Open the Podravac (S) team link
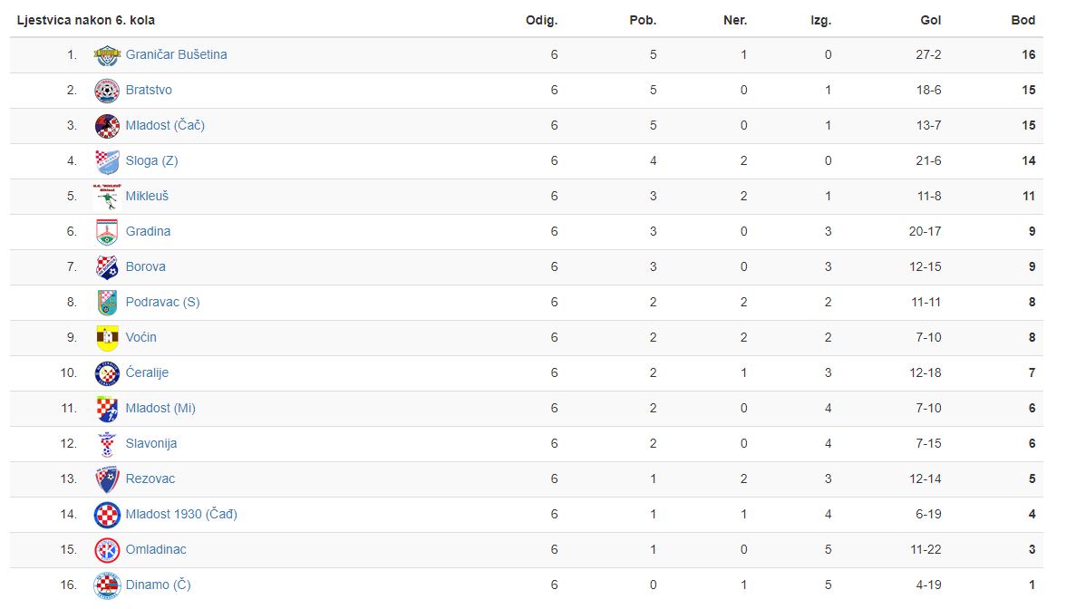 pyautogui.click(x=162, y=303)
